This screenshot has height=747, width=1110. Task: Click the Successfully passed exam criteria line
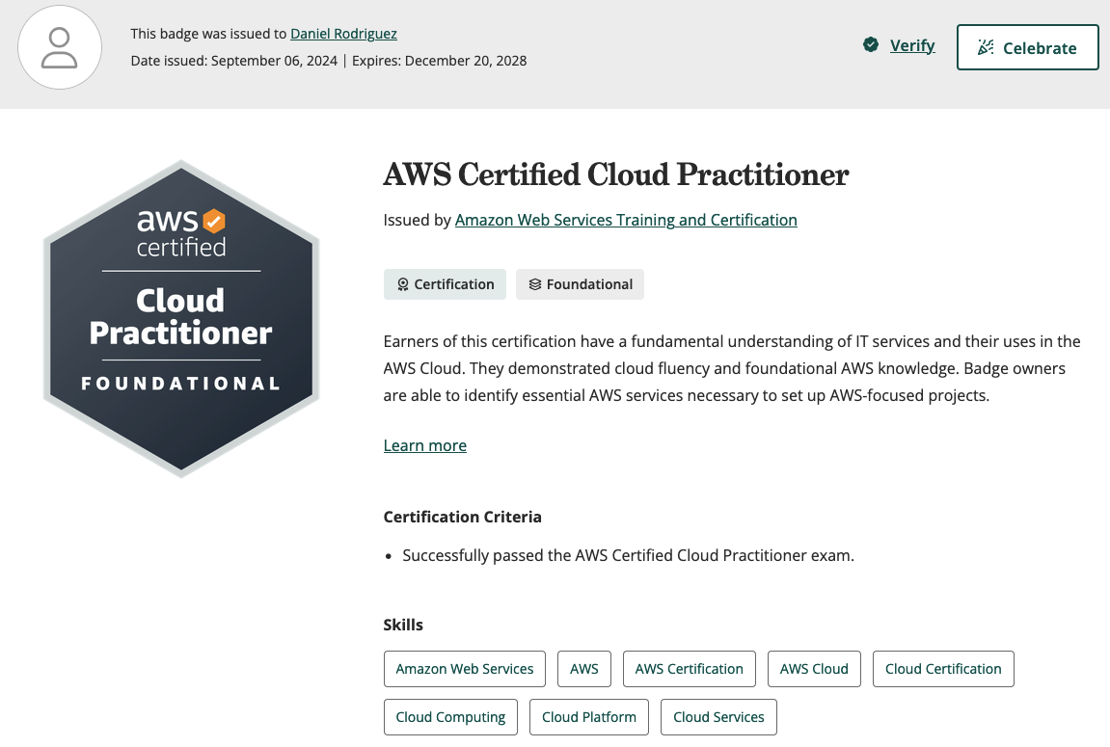tap(628, 556)
